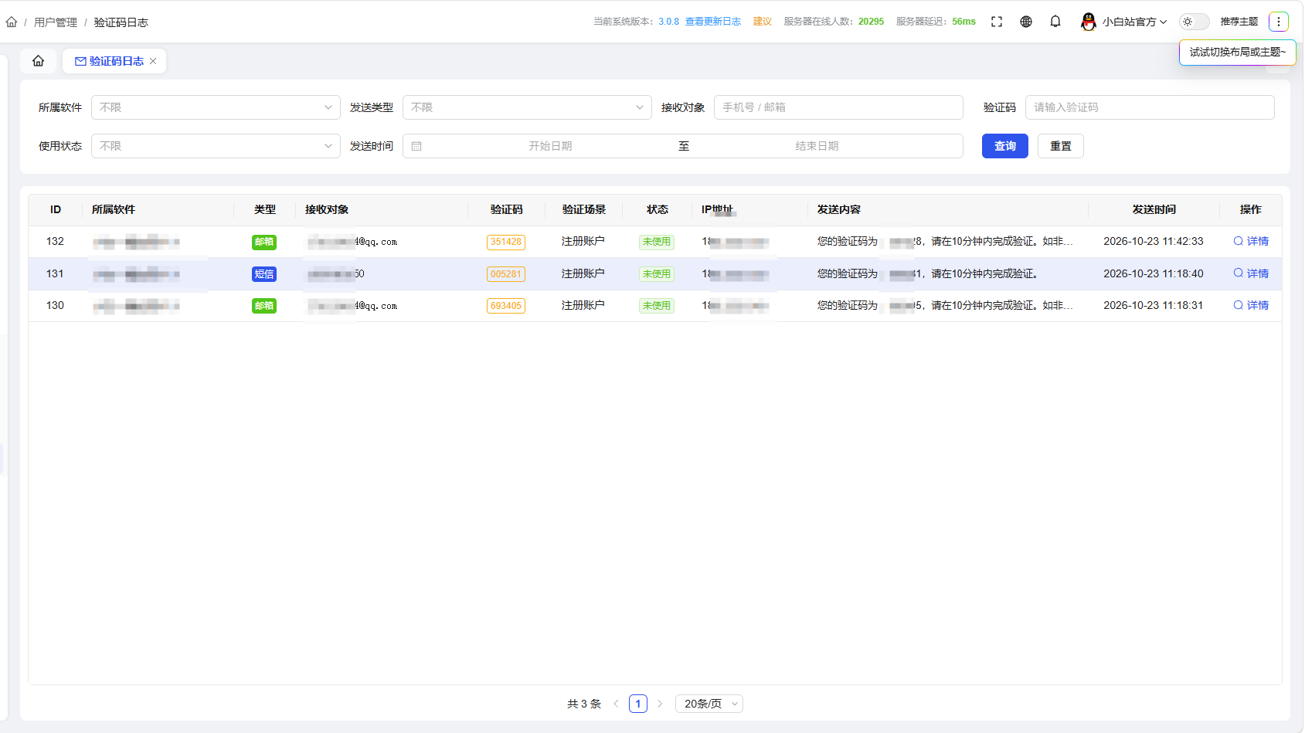Click the ID column header
Image resolution: width=1305 pixels, height=733 pixels.
(x=56, y=209)
